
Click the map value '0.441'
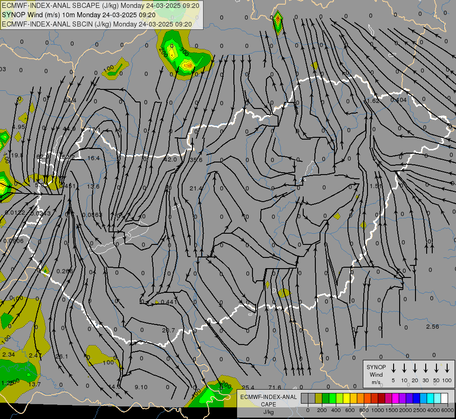169,302
